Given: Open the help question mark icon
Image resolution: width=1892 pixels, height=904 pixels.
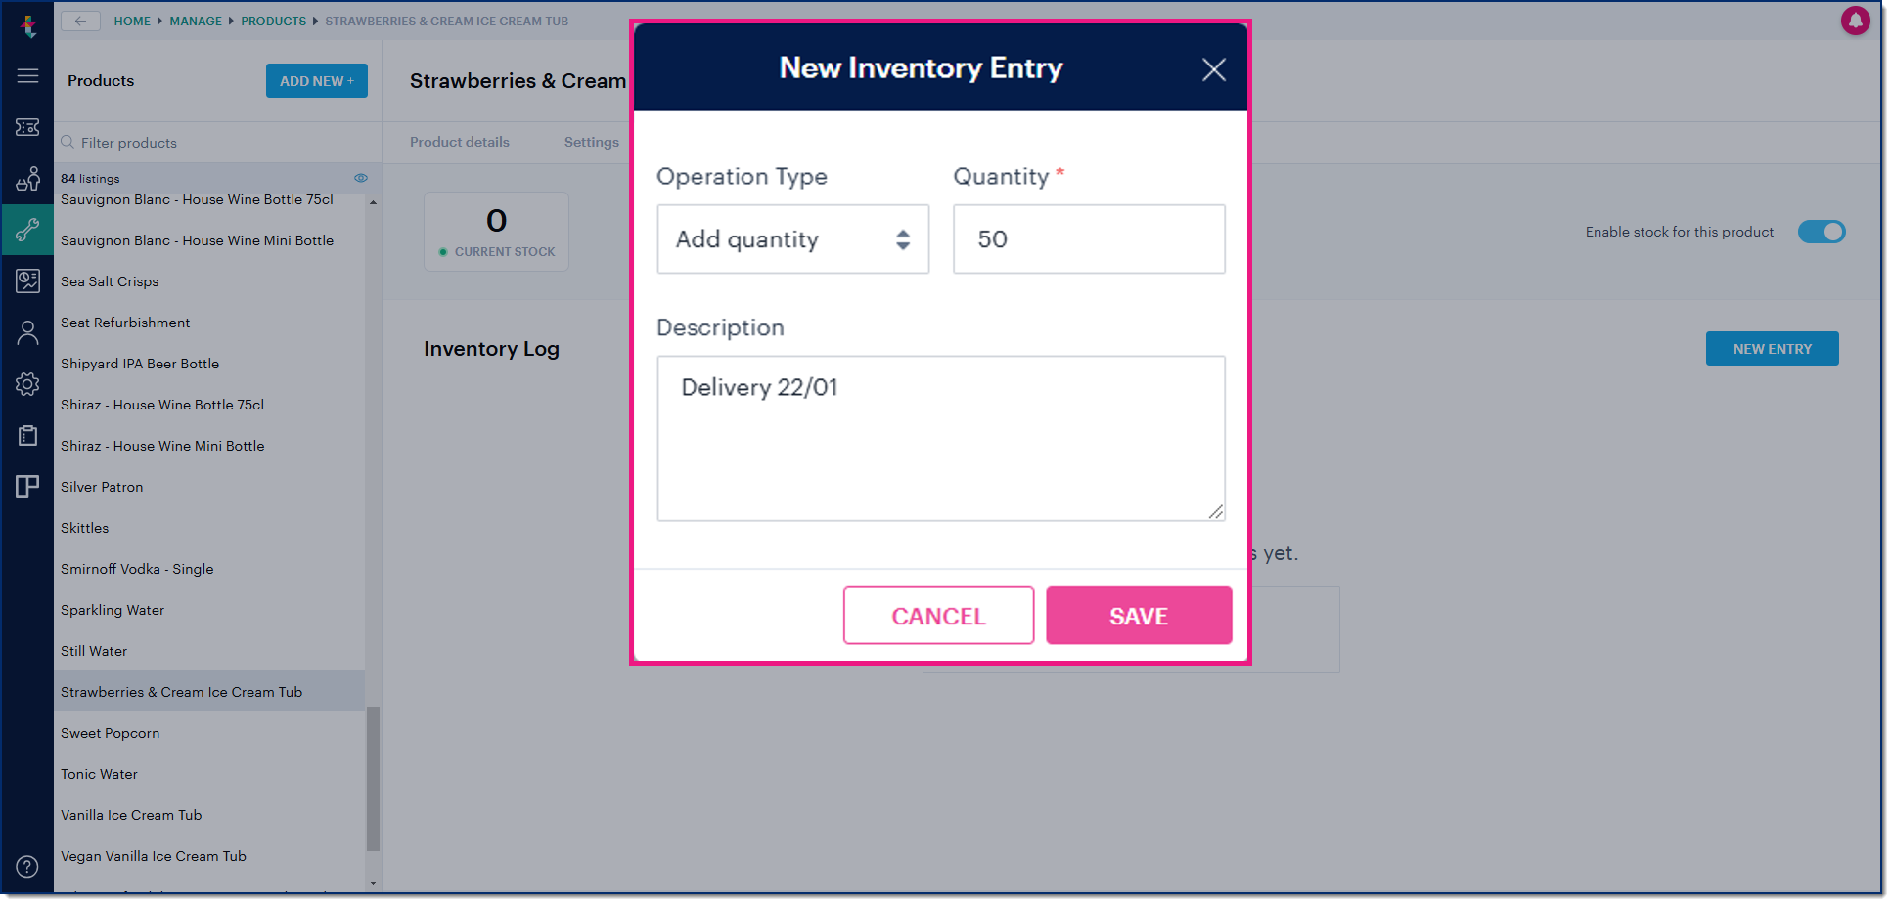Looking at the screenshot, I should click(x=27, y=867).
